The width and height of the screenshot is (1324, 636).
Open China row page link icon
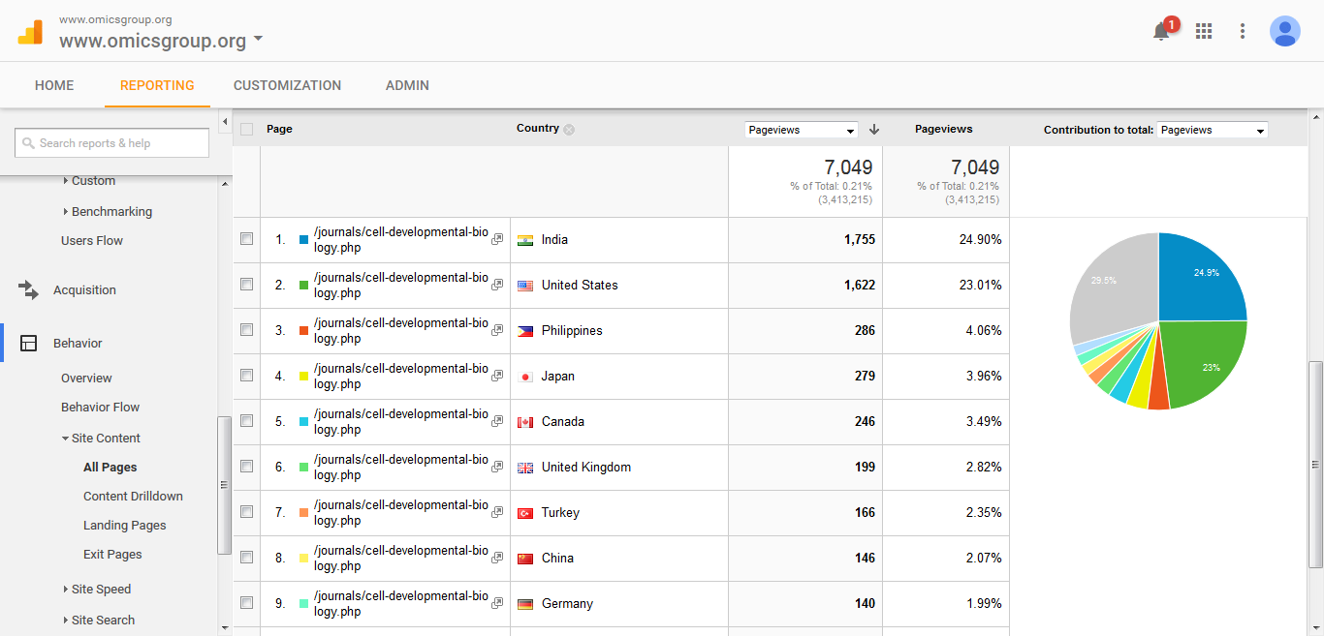(x=497, y=558)
